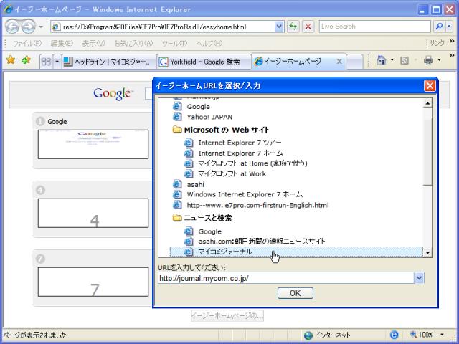Click the Google thumbnail in slot 1
The width and height of the screenshot is (459, 344).
pyautogui.click(x=93, y=145)
